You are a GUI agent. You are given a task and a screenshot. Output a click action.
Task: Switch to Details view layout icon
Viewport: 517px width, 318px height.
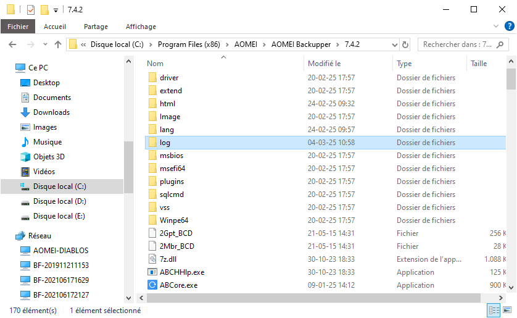point(494,311)
